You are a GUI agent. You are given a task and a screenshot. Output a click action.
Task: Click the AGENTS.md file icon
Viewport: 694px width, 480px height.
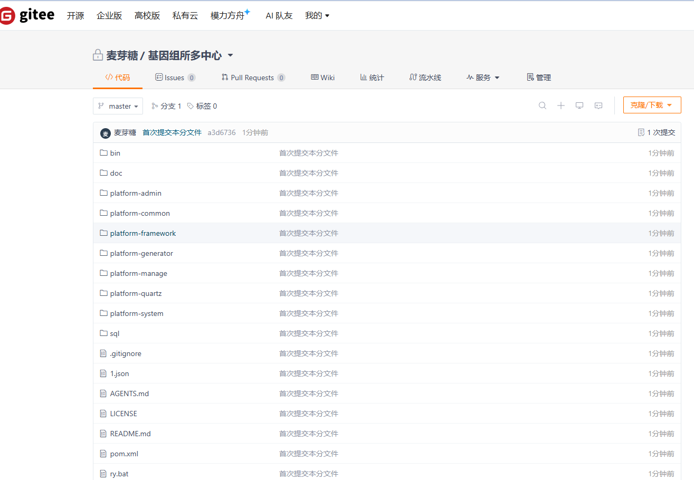103,393
